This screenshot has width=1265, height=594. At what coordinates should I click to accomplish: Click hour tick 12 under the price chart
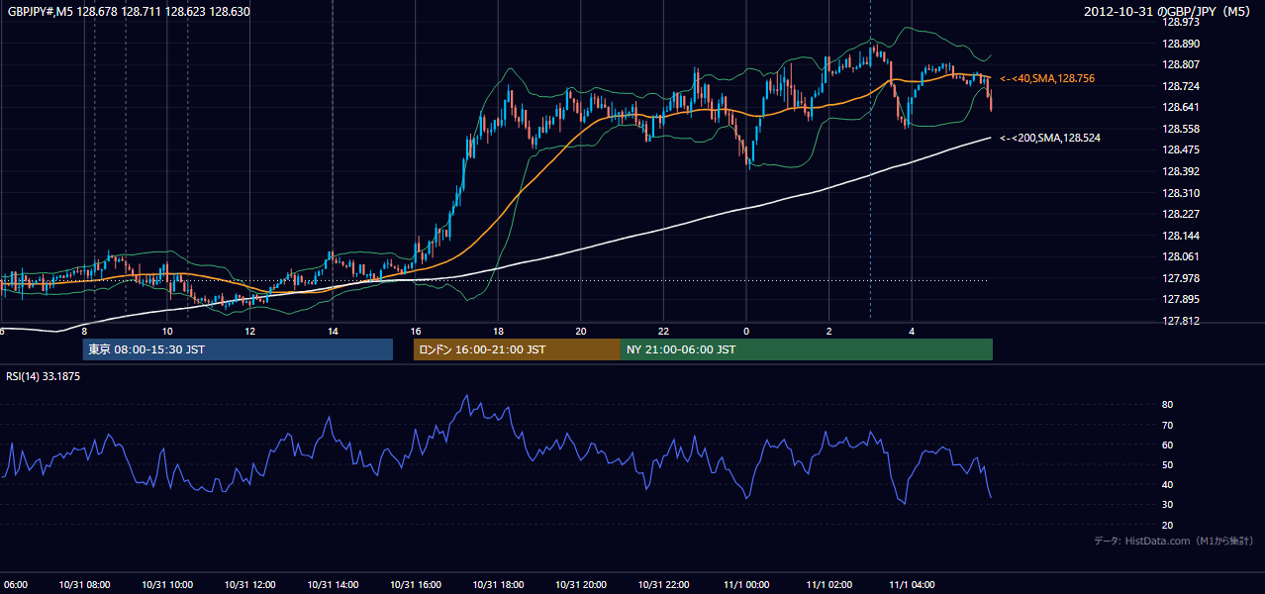(250, 331)
